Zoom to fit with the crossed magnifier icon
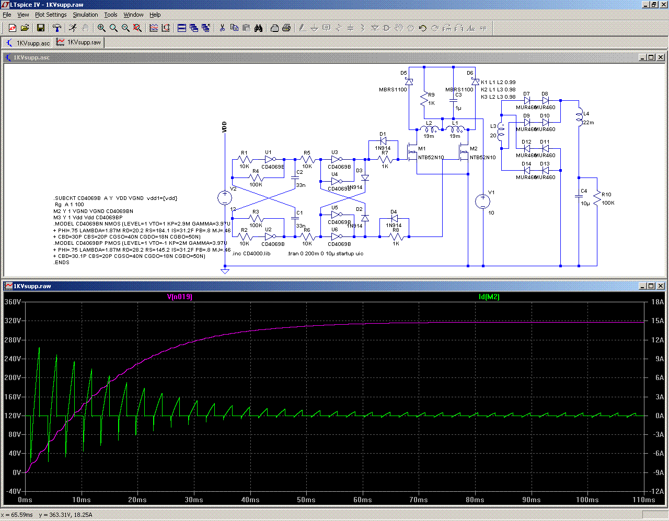Screen dimensions: 669x521 click(x=137, y=28)
